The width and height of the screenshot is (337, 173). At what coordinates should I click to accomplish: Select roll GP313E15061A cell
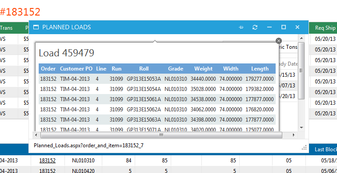tap(144, 99)
